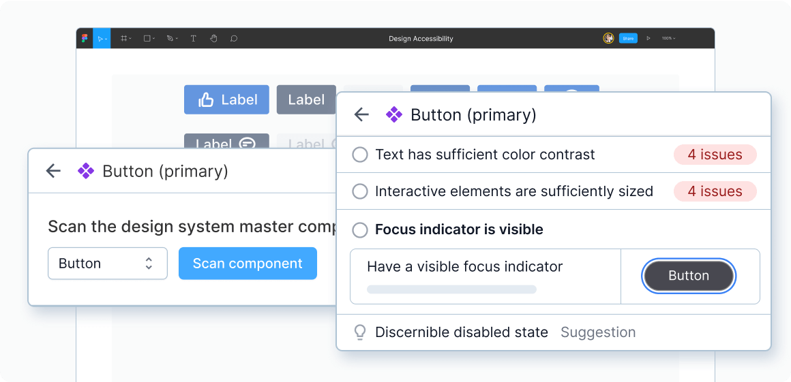Viewport: 791px width, 382px height.
Task: Select the Focus indicator is visible radio
Action: tap(360, 230)
